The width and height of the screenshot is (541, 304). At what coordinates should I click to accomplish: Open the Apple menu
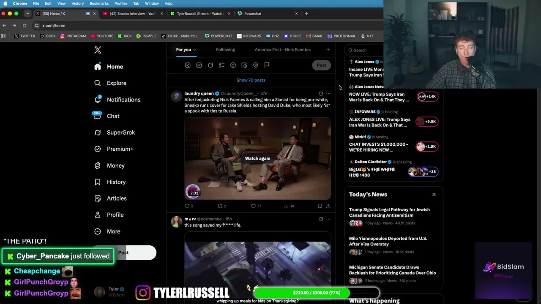(5, 3)
